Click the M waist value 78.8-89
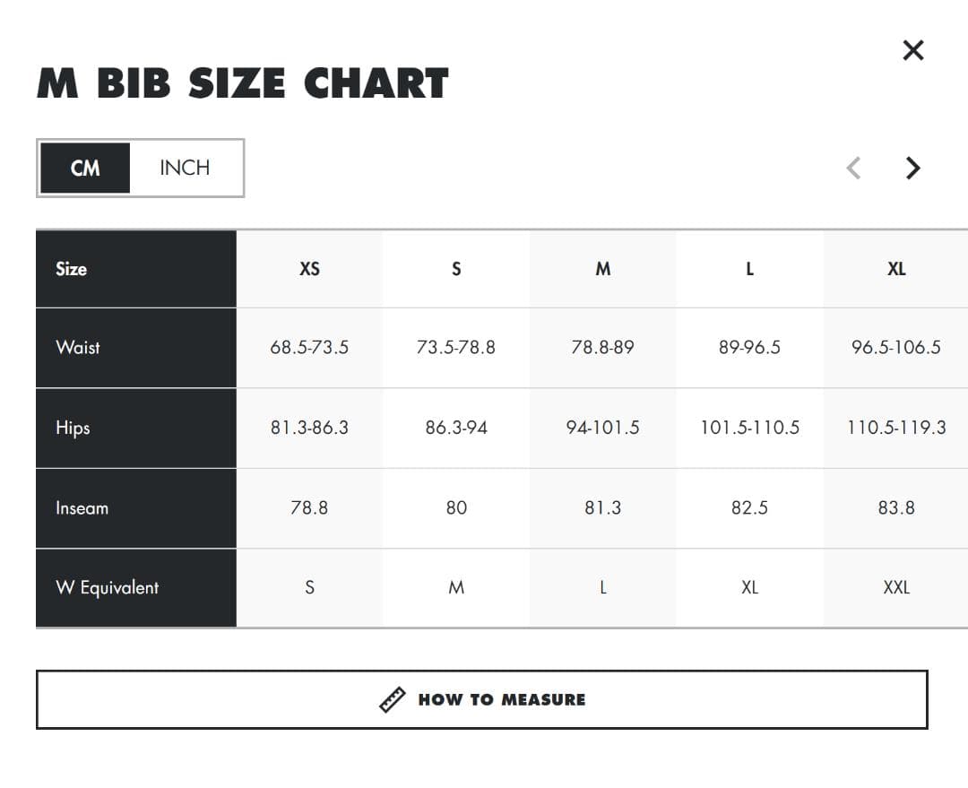The height and width of the screenshot is (788, 968). click(x=603, y=347)
